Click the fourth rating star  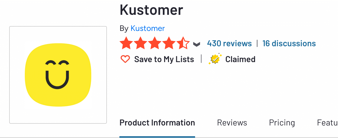tap(169, 43)
